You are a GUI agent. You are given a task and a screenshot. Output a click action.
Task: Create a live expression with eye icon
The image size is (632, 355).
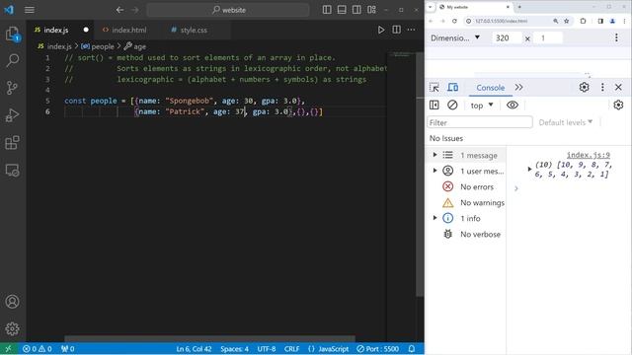click(513, 106)
